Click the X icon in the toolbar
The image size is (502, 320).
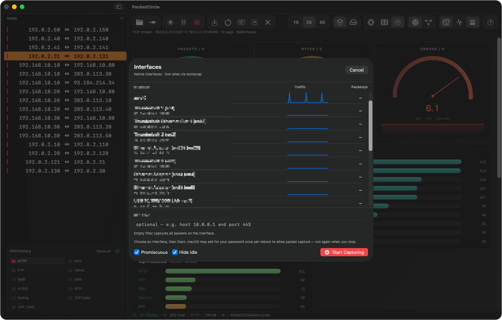click(268, 22)
